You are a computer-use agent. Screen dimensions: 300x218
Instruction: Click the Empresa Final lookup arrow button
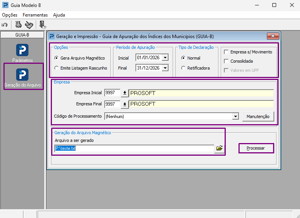pyautogui.click(x=125, y=104)
